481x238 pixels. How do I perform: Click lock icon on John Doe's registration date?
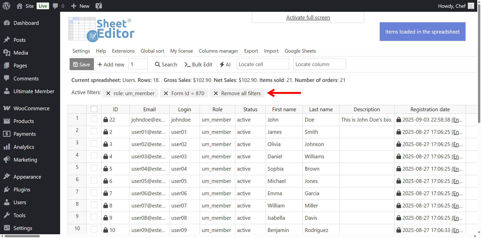(x=399, y=120)
